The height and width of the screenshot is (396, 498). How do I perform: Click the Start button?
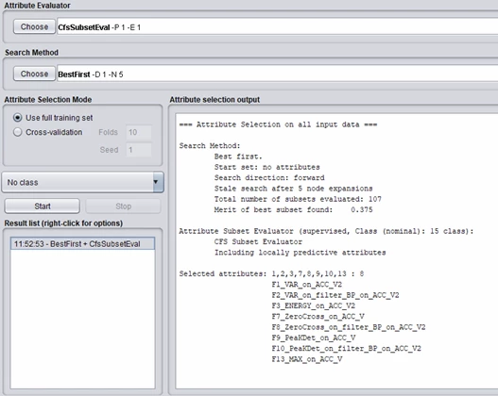(x=43, y=206)
